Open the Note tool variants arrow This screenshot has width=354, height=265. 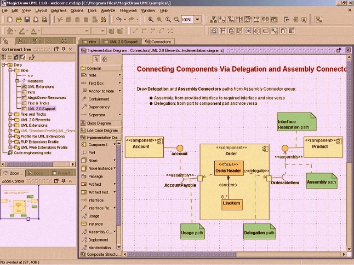click(x=119, y=75)
